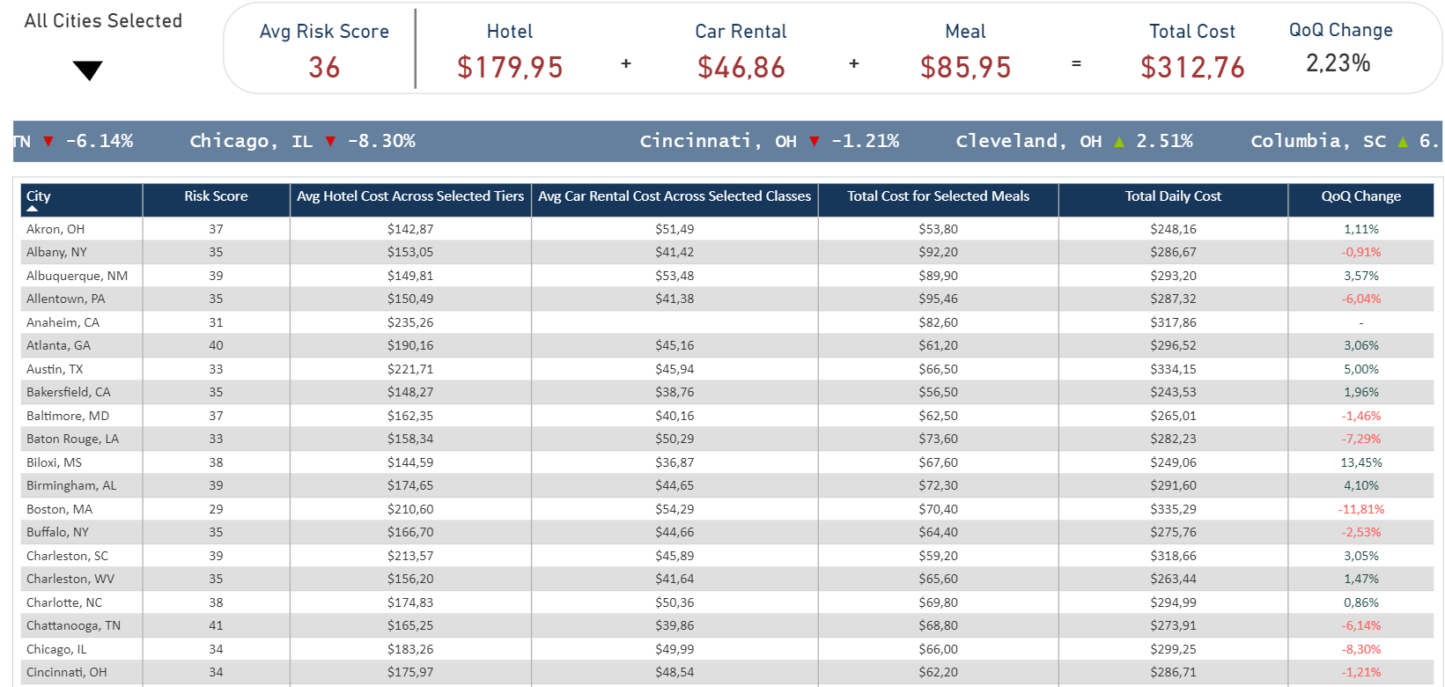Select the Hotel $179,95 KPI value

pos(510,68)
